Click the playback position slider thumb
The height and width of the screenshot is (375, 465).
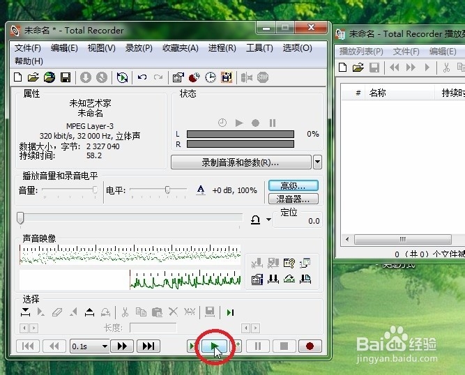[x=20, y=218]
